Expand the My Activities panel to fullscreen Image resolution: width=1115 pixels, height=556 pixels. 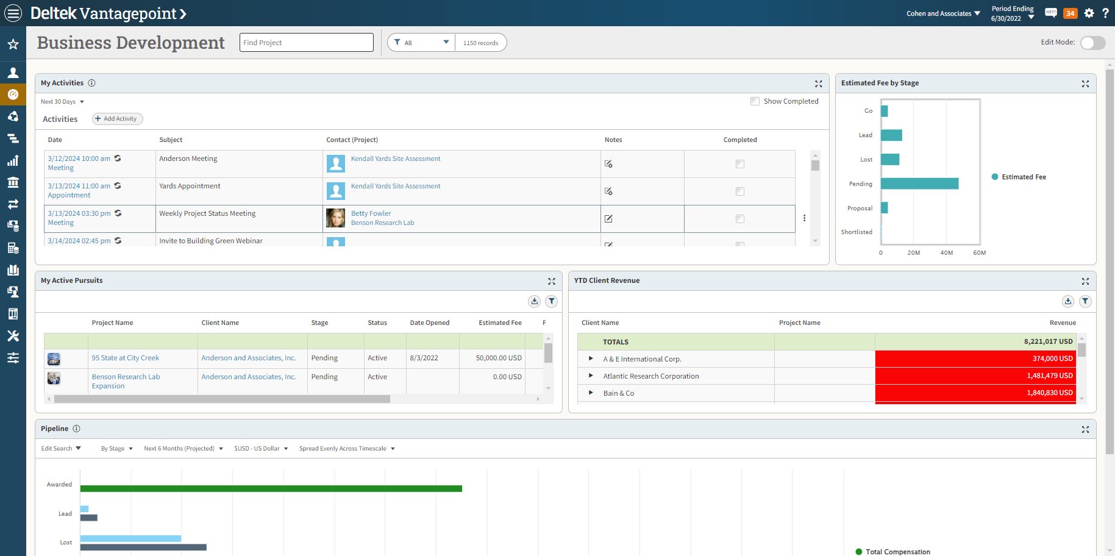tap(818, 84)
